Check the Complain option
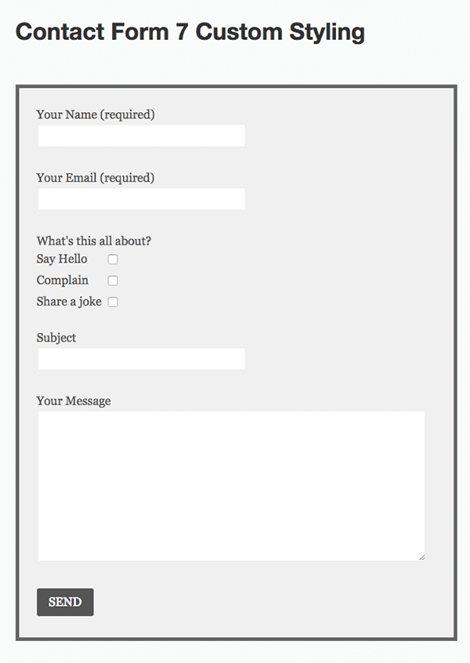Image resolution: width=470 pixels, height=663 pixels. [x=113, y=280]
